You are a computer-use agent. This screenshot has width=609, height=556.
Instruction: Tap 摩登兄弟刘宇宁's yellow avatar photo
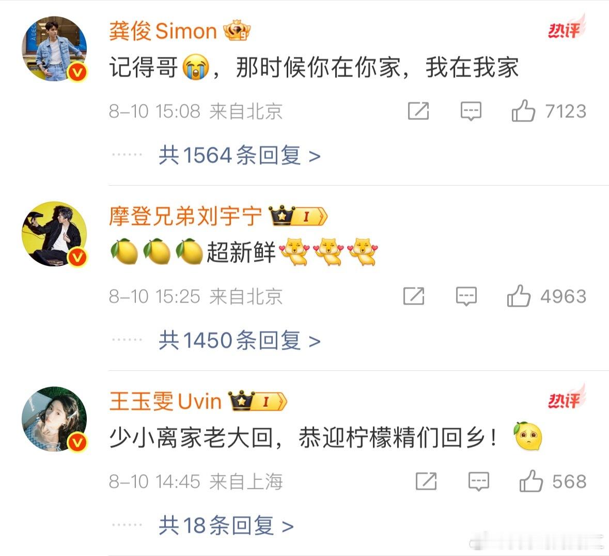[x=54, y=234]
